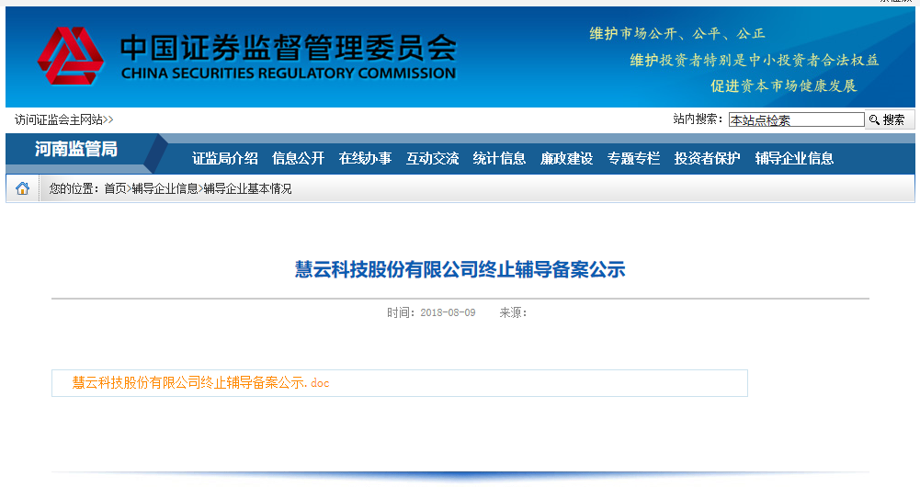920x487 pixels.
Task: Open 辅导企业信息 navigation item
Action: click(x=794, y=158)
